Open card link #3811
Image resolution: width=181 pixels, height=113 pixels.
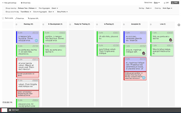coord(170,45)
